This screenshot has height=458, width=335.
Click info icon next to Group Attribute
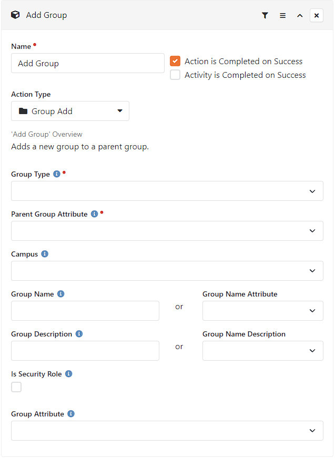[71, 414]
